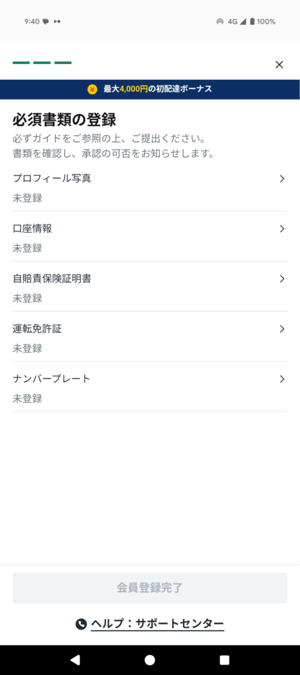This screenshot has height=675, width=300.
Task: Tap the chat notification icon in status bar
Action: (45, 22)
